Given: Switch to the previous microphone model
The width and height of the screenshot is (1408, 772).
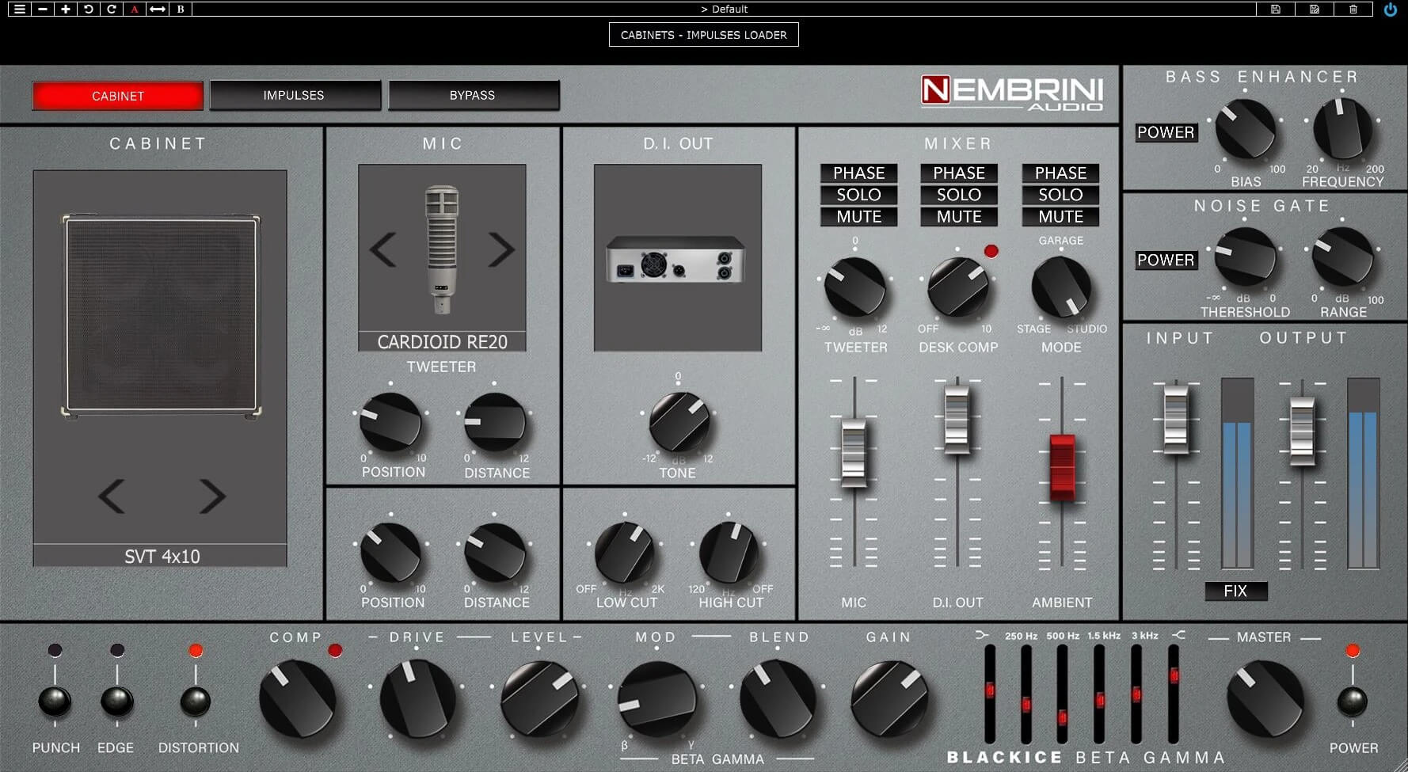Looking at the screenshot, I should [x=383, y=250].
